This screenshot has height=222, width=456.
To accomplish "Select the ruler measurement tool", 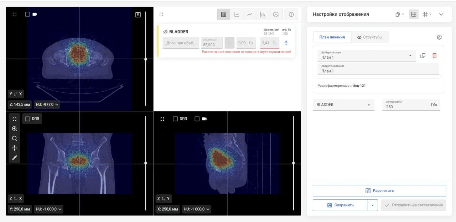I will [x=15, y=158].
